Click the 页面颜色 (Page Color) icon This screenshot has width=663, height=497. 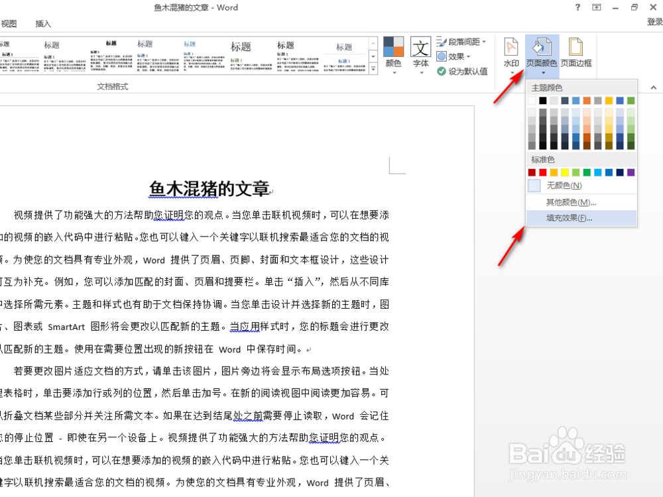[542, 48]
